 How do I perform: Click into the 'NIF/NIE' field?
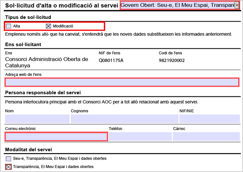[x=209, y=119]
